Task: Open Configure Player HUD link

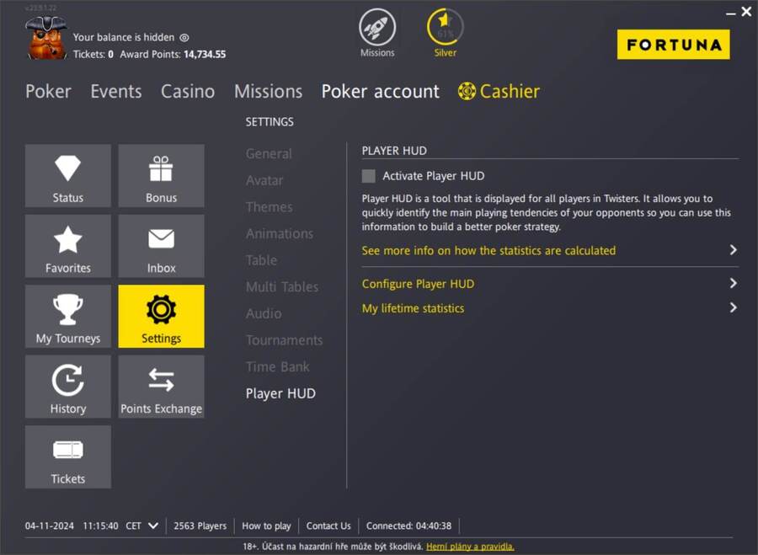Action: [x=418, y=284]
